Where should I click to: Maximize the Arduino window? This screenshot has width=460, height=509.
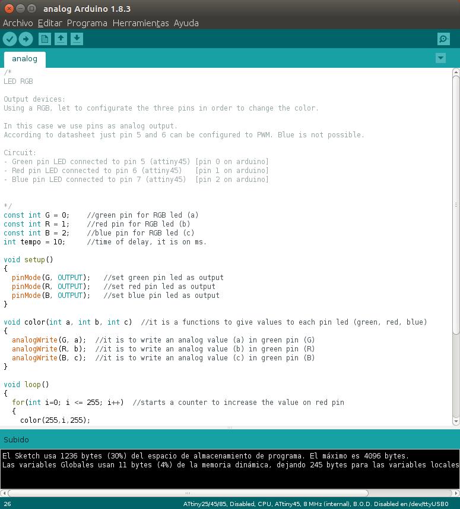pos(31,8)
